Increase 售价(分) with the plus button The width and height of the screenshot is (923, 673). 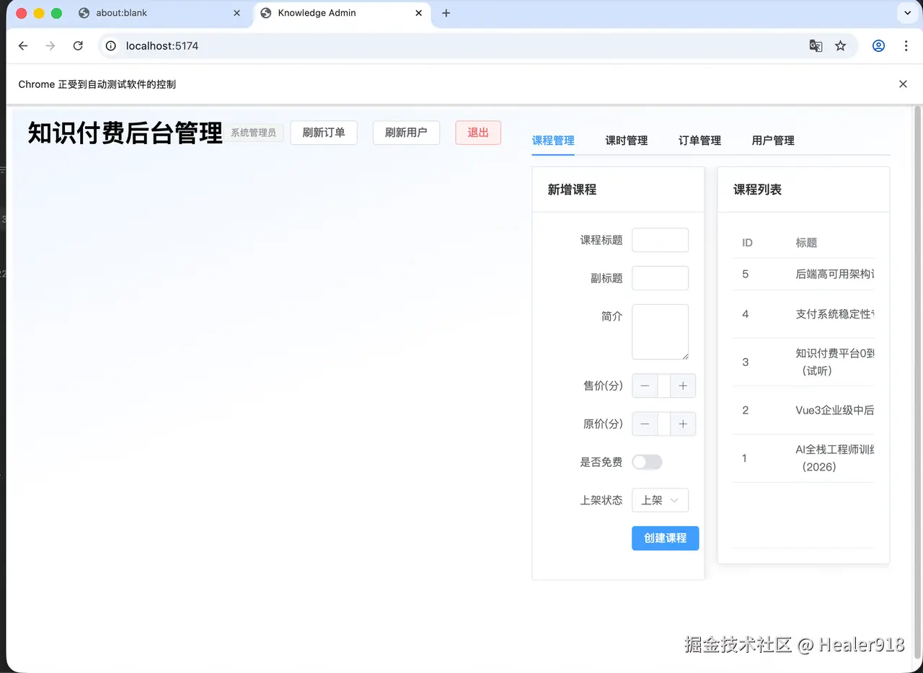tap(683, 385)
